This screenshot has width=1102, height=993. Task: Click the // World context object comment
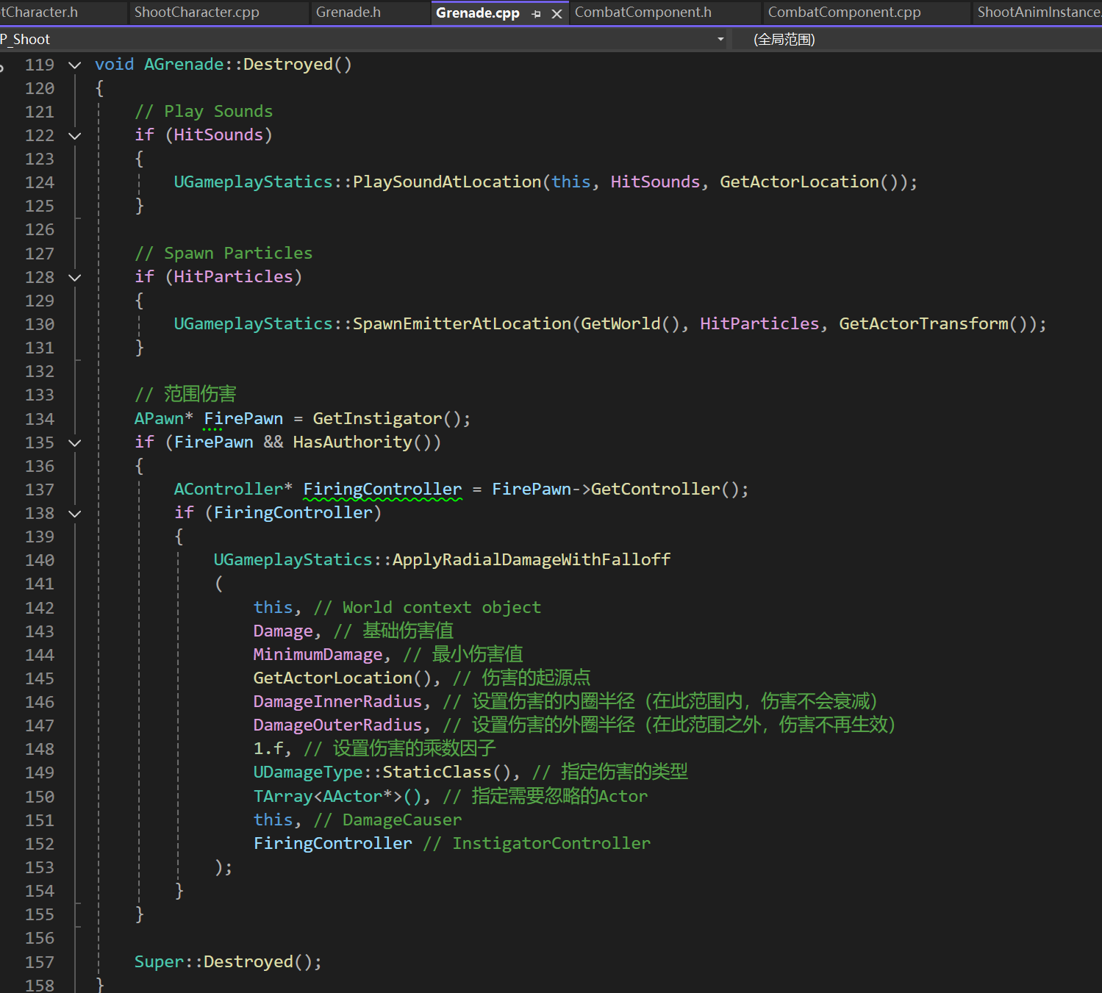(427, 607)
